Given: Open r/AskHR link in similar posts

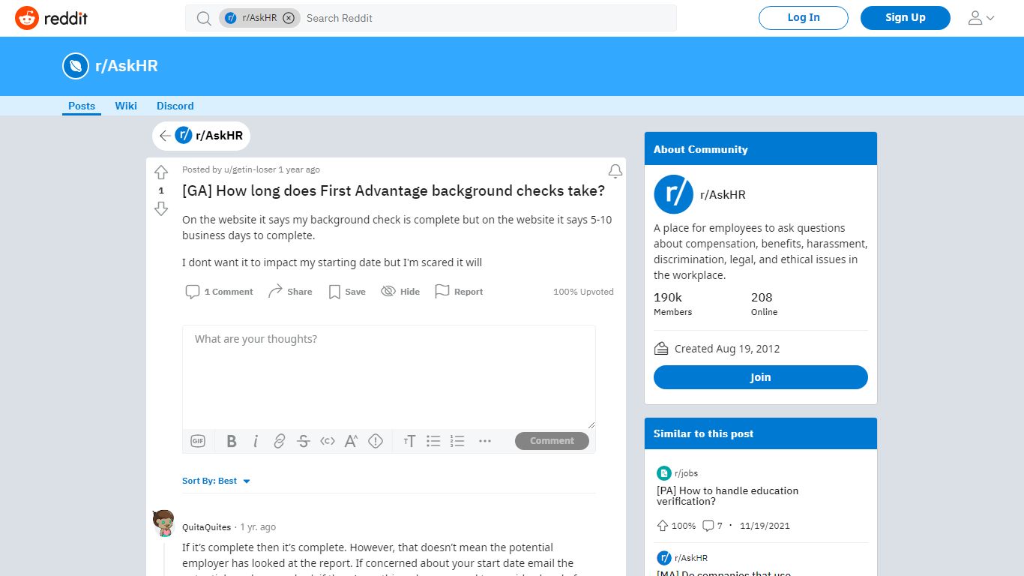Looking at the screenshot, I should [691, 558].
